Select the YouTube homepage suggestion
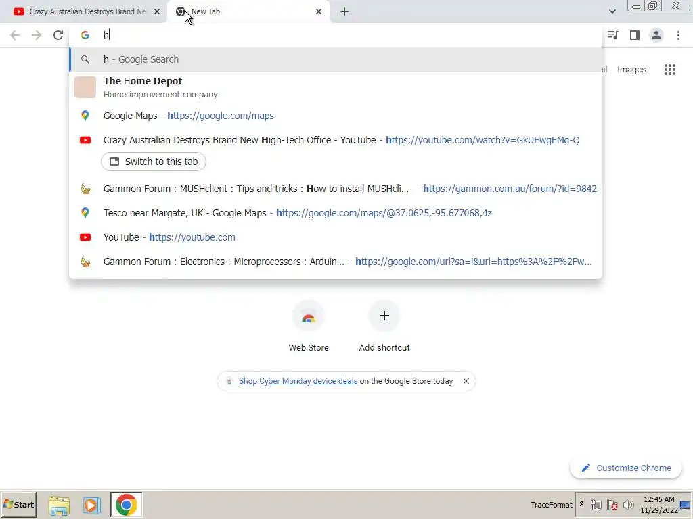 click(336, 237)
